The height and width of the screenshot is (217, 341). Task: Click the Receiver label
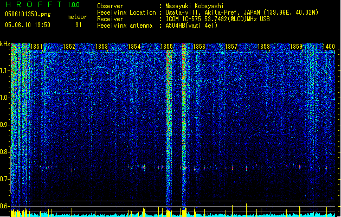click(110, 19)
